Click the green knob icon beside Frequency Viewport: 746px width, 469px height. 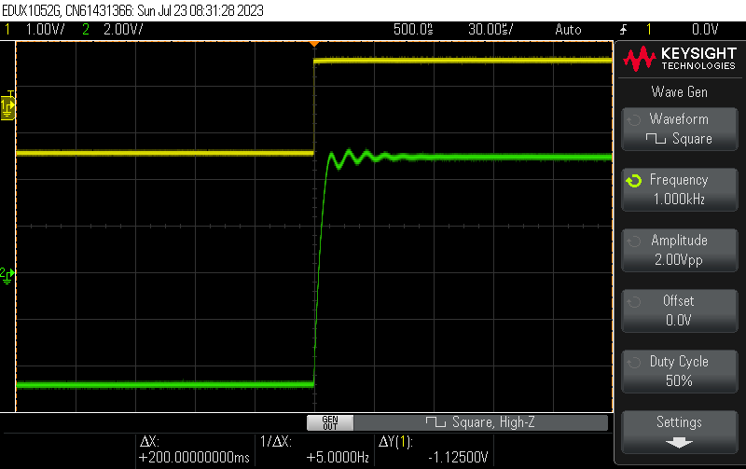pyautogui.click(x=634, y=181)
